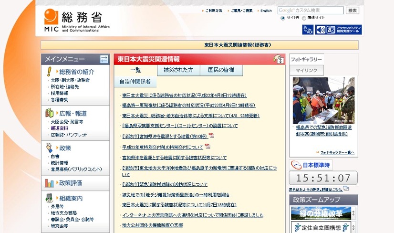The image size is (394, 233).
Task: Open 所在地・連絡先 link
Action: [x=65, y=87]
